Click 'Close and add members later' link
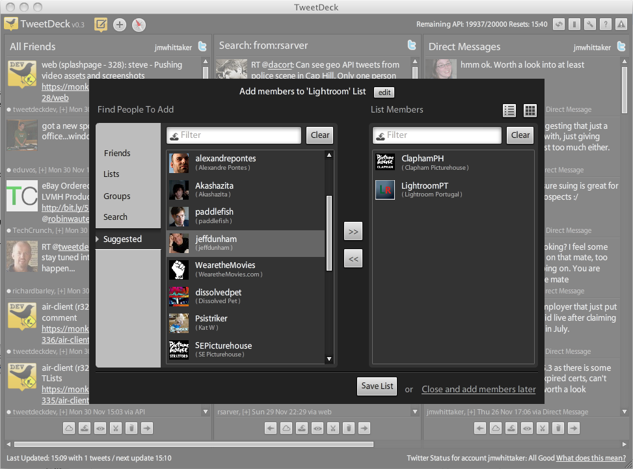633x469 pixels. tap(479, 389)
